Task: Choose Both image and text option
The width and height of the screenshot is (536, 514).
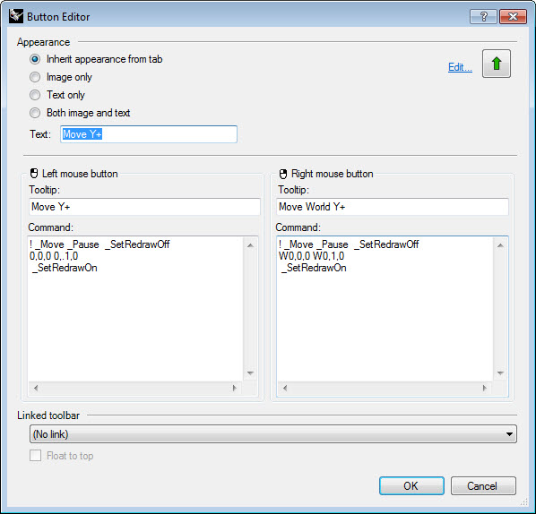Action: pyautogui.click(x=35, y=113)
